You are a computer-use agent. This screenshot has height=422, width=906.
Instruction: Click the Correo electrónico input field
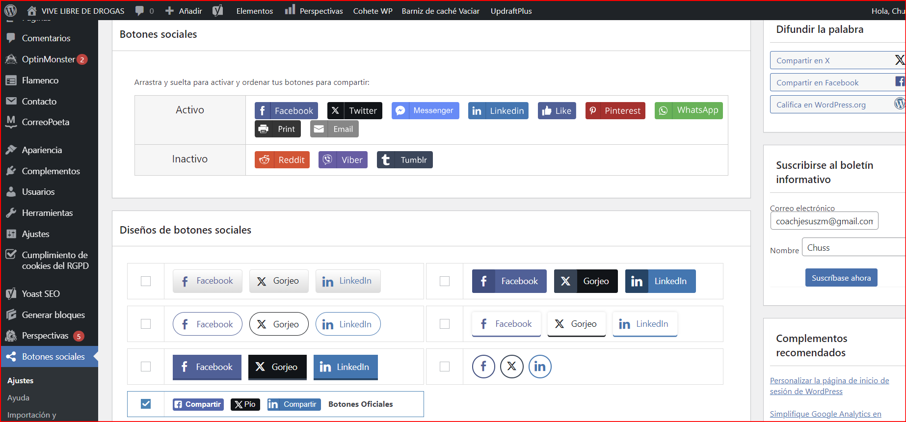tap(824, 221)
